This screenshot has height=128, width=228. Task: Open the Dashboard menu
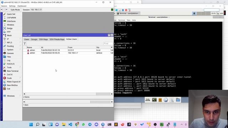[x=22, y=6]
